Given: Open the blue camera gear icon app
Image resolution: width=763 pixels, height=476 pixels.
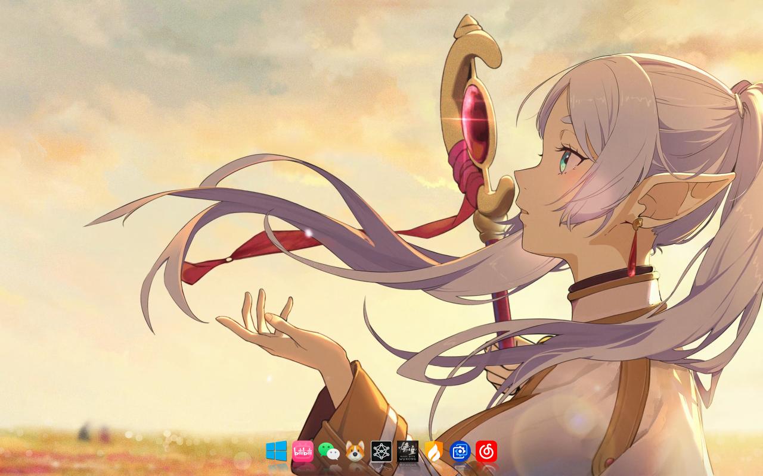Looking at the screenshot, I should pos(460,451).
